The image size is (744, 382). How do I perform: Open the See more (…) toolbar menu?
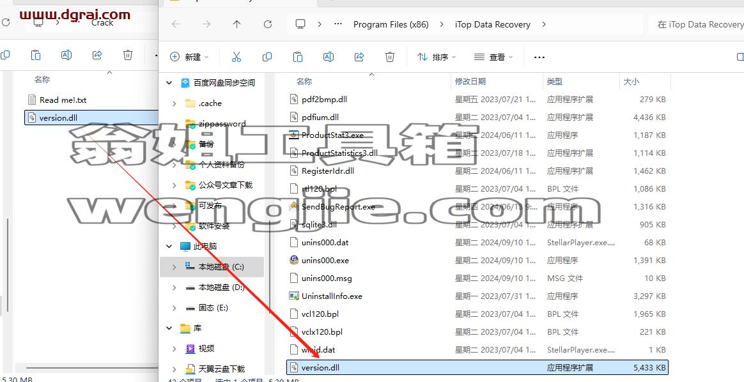coord(539,57)
